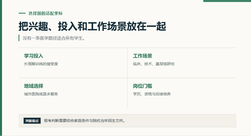251x136 pixels.
Task: Click the description 学历、资格与后续培养
Action: [x=152, y=94]
